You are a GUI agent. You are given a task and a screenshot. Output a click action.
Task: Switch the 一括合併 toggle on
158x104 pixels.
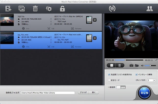pyautogui.click(x=121, y=87)
